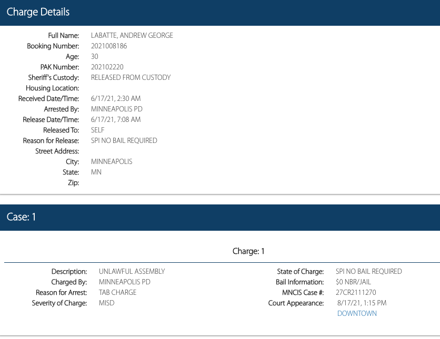The width and height of the screenshot is (440, 339).
Task: Click the Released To value SELF
Action: [98, 130]
